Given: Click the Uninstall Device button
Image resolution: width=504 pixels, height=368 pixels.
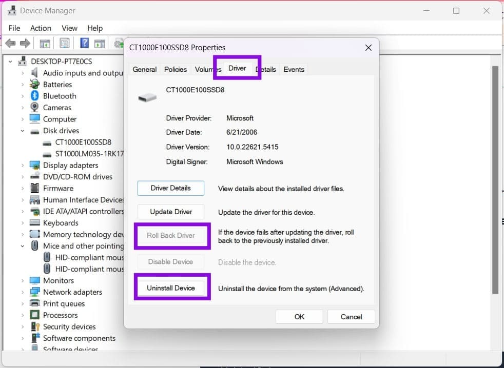Looking at the screenshot, I should pyautogui.click(x=171, y=288).
